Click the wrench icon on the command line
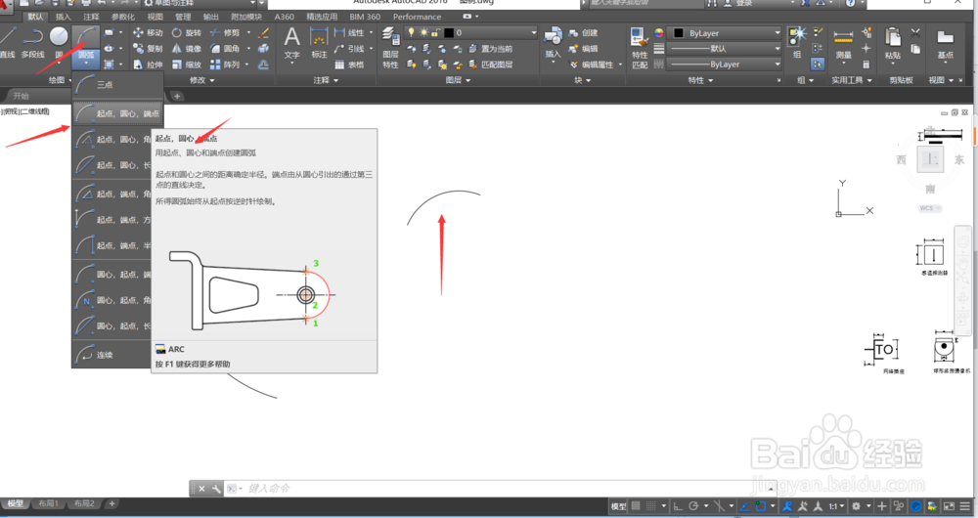This screenshot has width=978, height=518. tap(216, 489)
